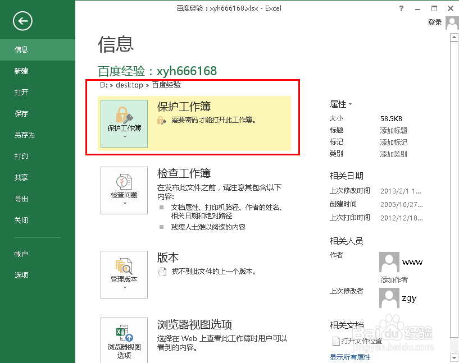Click the Help question mark icon
This screenshot has width=459, height=363.
pos(401,8)
